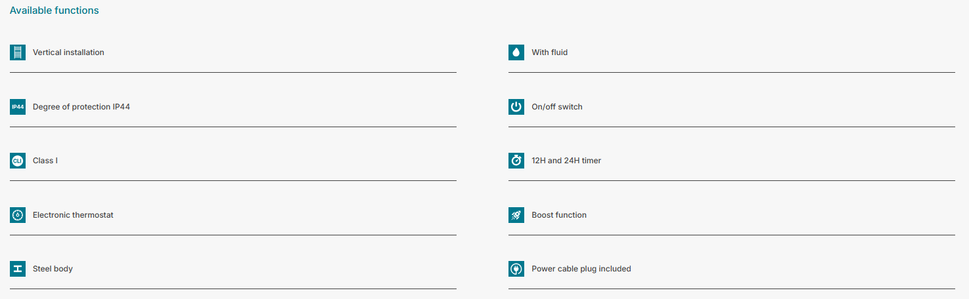Click the Boost function rocket icon
969x299 pixels.
[516, 215]
